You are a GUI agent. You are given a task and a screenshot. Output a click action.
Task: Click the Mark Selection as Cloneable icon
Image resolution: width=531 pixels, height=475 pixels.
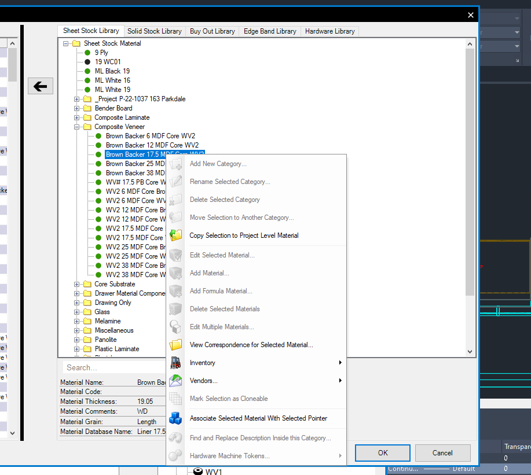176,399
